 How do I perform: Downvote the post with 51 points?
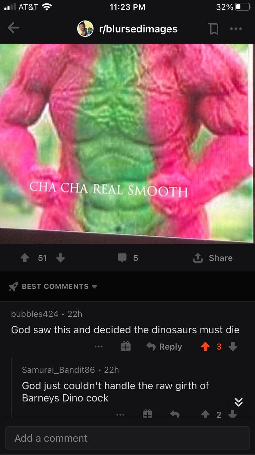[60, 258]
